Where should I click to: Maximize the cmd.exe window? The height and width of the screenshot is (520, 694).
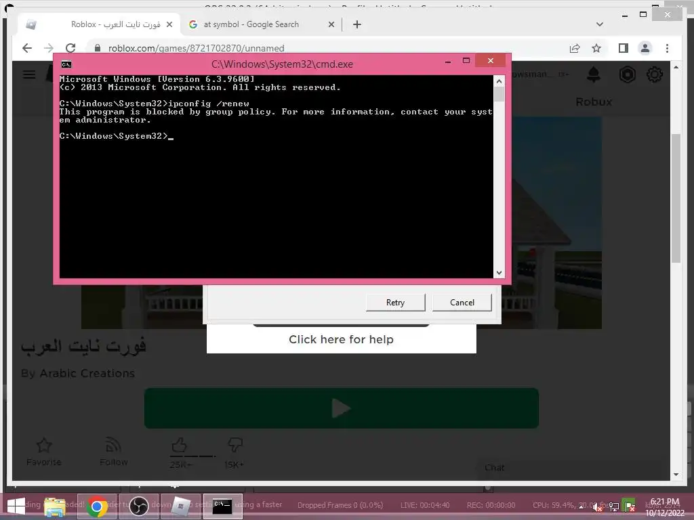tap(466, 60)
